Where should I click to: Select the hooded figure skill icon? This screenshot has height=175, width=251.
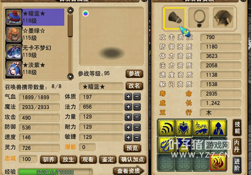pyautogui.click(x=218, y=128)
